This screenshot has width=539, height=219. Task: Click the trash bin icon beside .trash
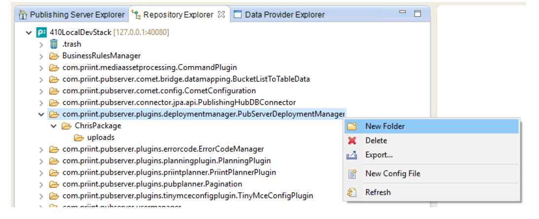click(x=54, y=44)
